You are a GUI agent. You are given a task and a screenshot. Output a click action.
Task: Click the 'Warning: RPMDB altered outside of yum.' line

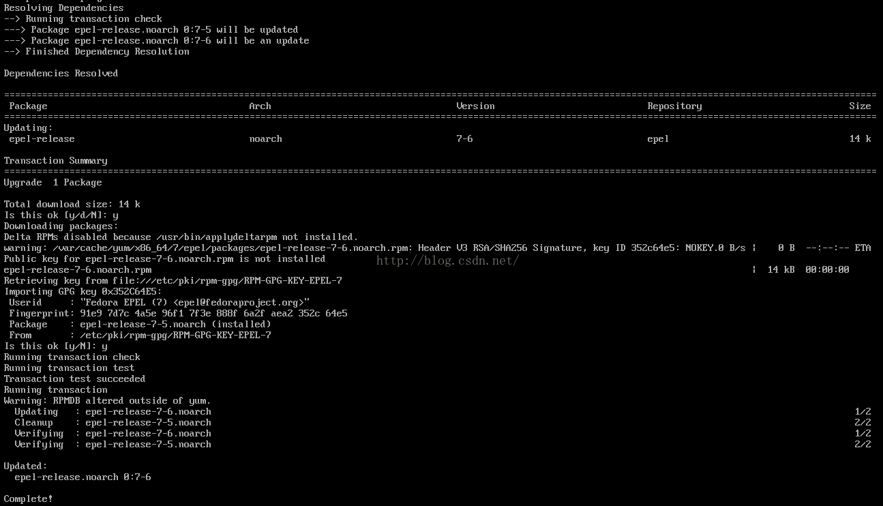click(x=108, y=401)
